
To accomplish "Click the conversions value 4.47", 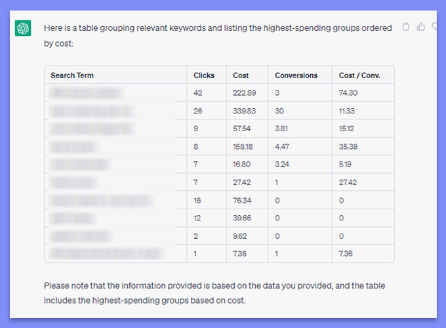I will (282, 147).
